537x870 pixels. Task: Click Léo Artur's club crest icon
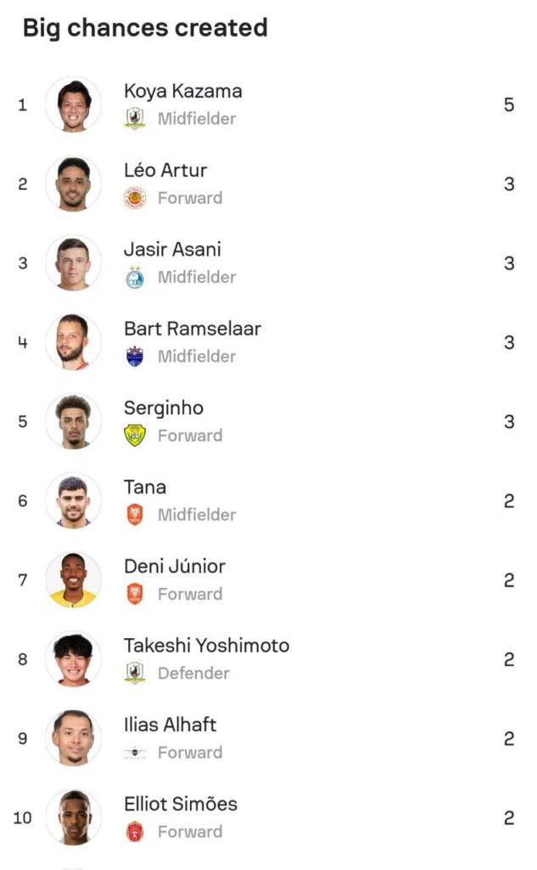tap(135, 198)
